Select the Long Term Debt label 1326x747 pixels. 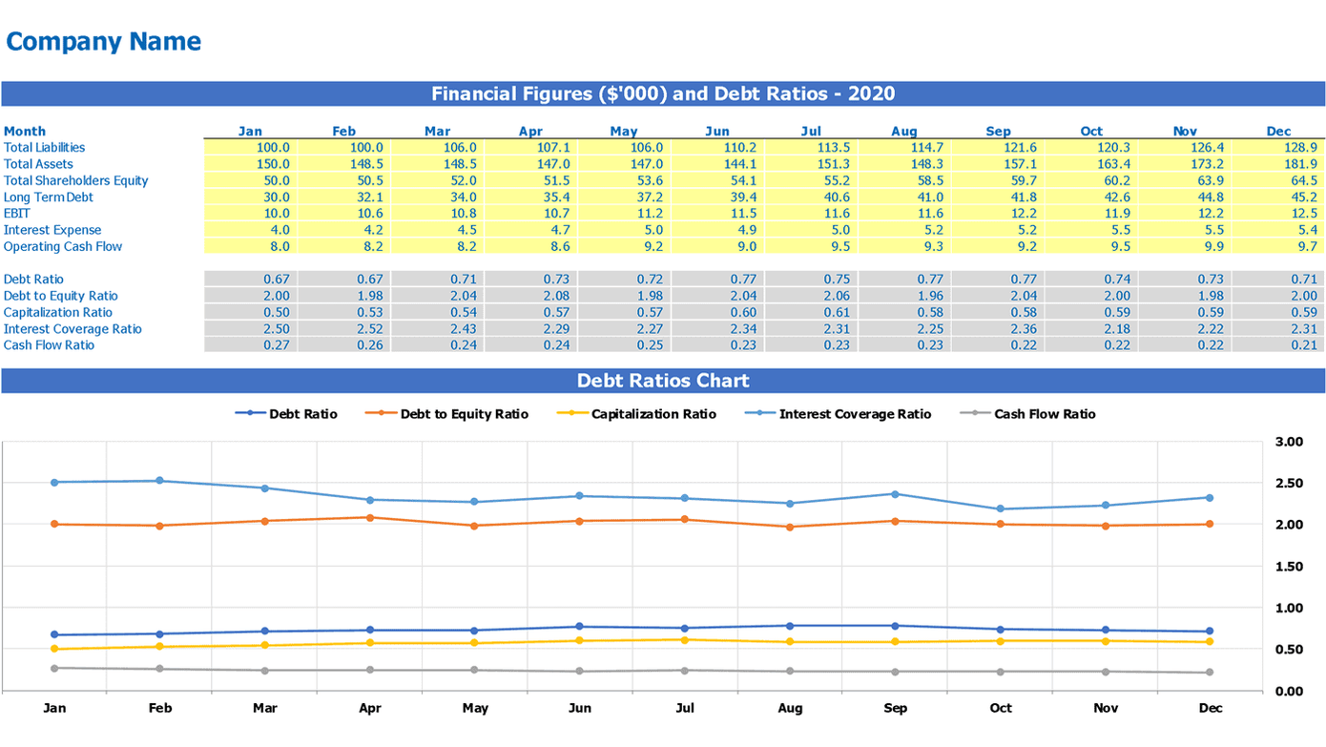[x=49, y=197]
